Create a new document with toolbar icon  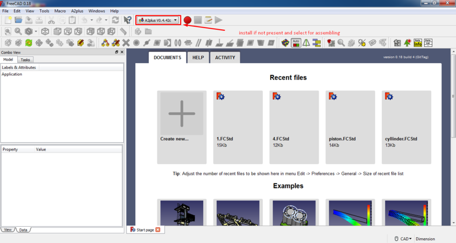click(8, 20)
